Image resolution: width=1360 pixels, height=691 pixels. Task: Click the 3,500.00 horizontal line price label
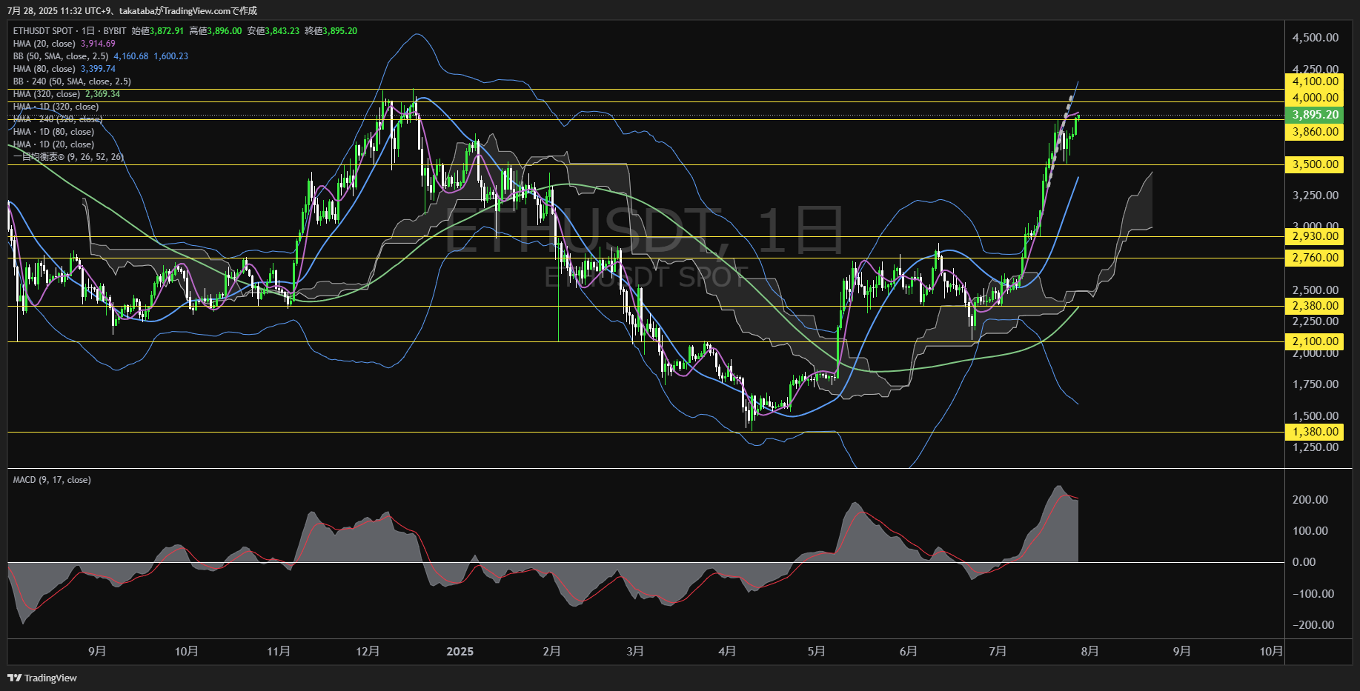(x=1316, y=164)
